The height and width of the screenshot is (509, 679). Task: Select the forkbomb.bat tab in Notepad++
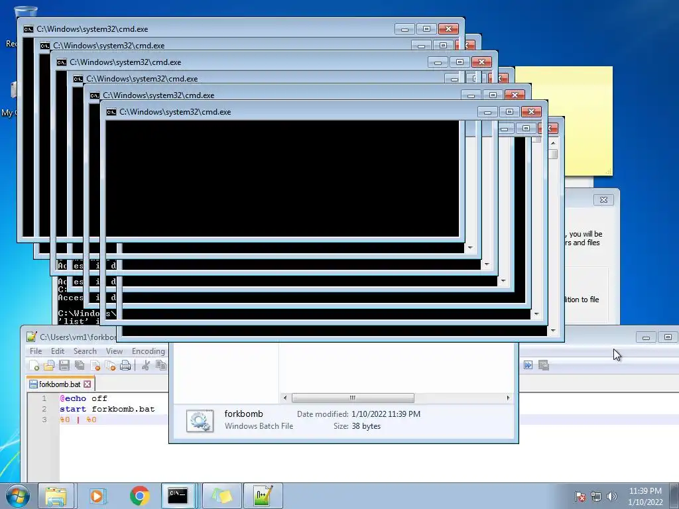point(60,384)
